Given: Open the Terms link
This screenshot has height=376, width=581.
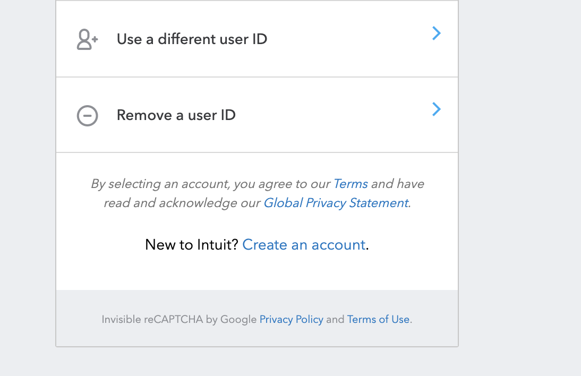Looking at the screenshot, I should coord(351,184).
